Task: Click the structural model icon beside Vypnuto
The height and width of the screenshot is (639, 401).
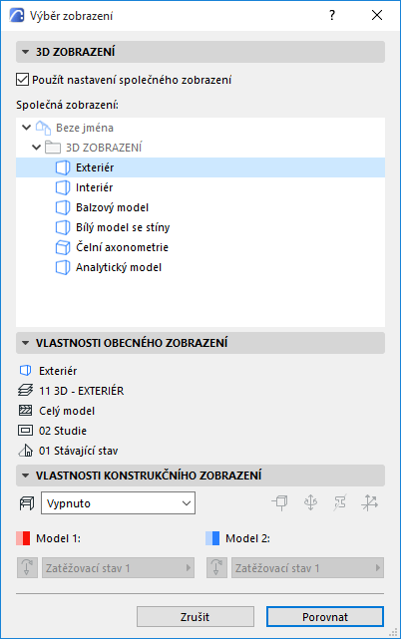Action: click(x=27, y=503)
